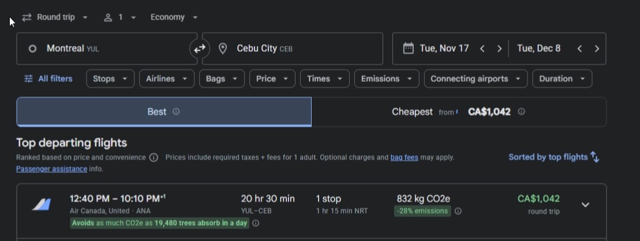Image resolution: width=640 pixels, height=241 pixels.
Task: Click info icon on Best tab
Action: 176,111
